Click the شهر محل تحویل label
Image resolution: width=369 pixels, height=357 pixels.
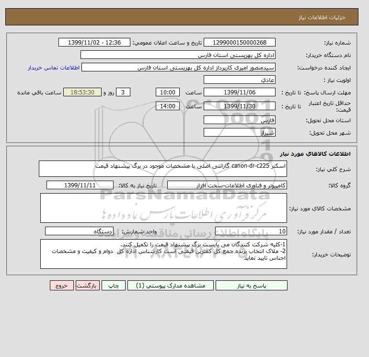pos(330,133)
